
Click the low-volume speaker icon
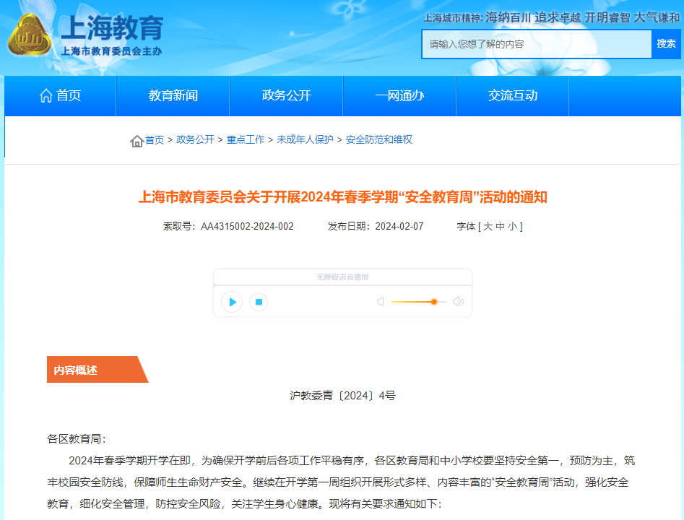pos(381,302)
